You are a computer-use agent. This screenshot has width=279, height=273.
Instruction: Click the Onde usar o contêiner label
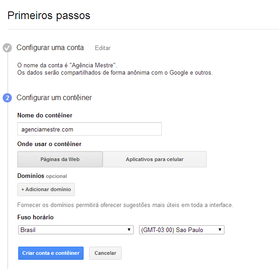point(49,144)
